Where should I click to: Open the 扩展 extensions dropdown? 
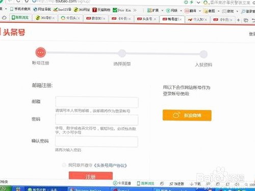tap(155, 11)
